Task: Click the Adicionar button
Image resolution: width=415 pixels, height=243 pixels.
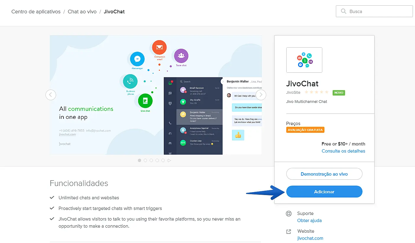Action: pos(324,192)
